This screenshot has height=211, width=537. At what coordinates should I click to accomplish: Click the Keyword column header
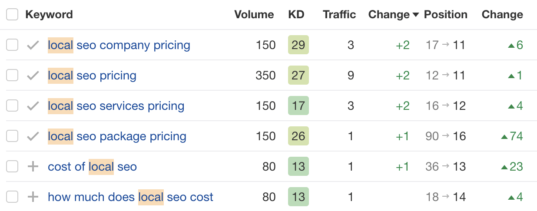49,15
